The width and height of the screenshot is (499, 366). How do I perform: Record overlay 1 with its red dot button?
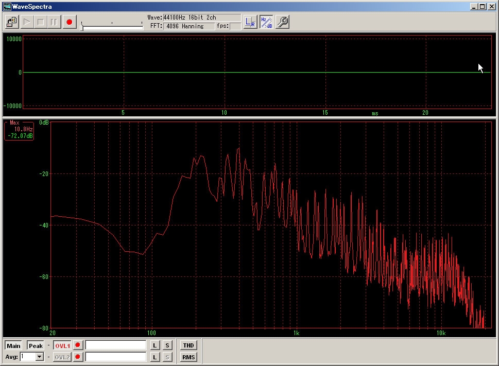tap(78, 345)
